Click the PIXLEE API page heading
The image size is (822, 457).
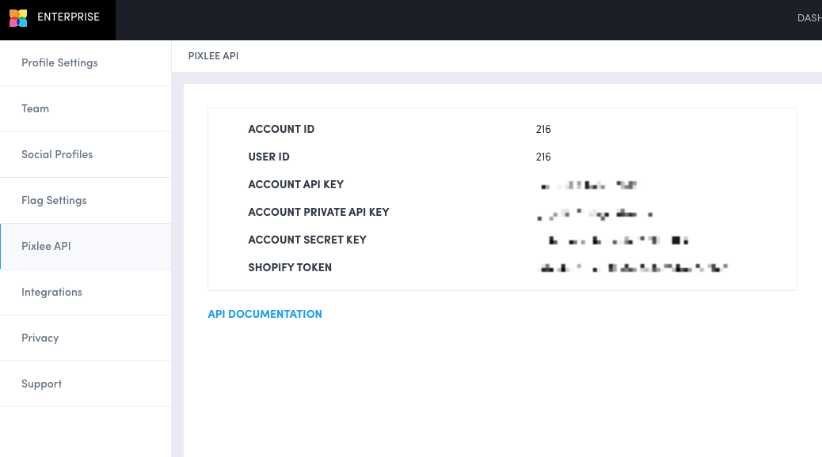(x=213, y=56)
